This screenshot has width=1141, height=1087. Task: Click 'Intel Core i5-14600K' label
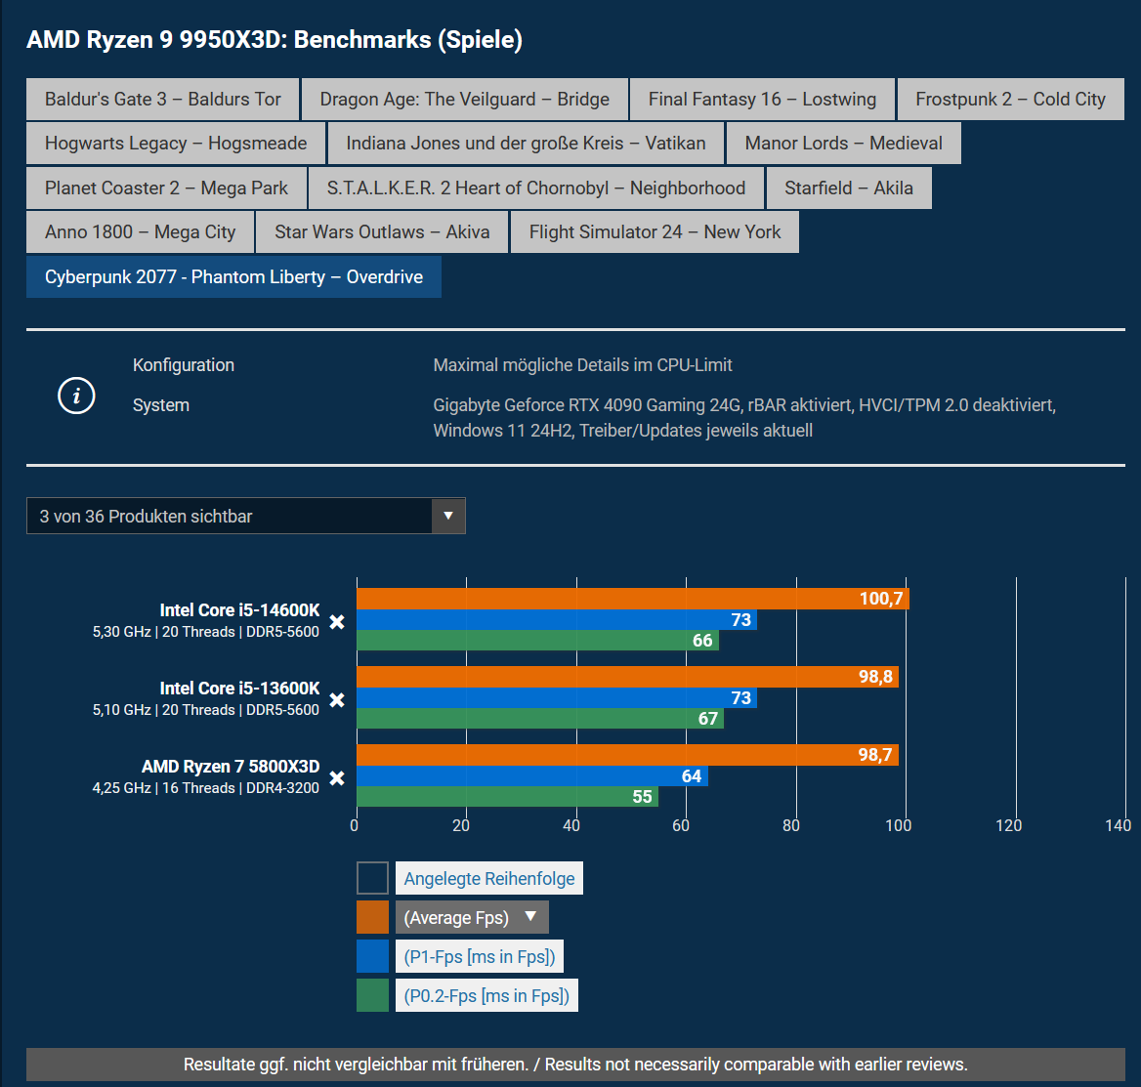point(239,610)
